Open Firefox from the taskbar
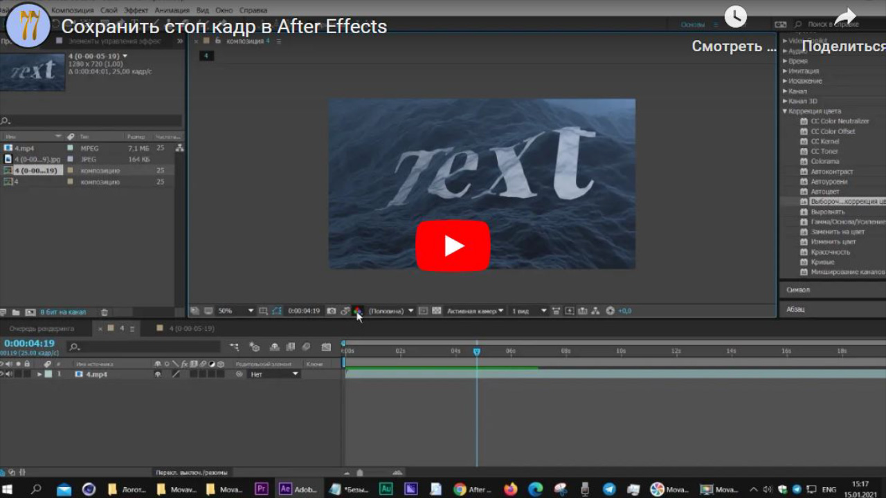 click(x=510, y=489)
